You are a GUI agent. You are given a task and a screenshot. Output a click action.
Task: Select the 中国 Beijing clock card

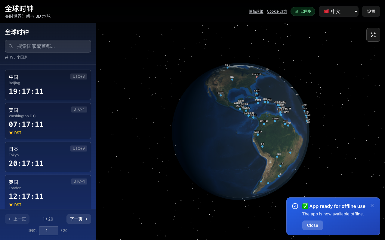click(x=48, y=85)
